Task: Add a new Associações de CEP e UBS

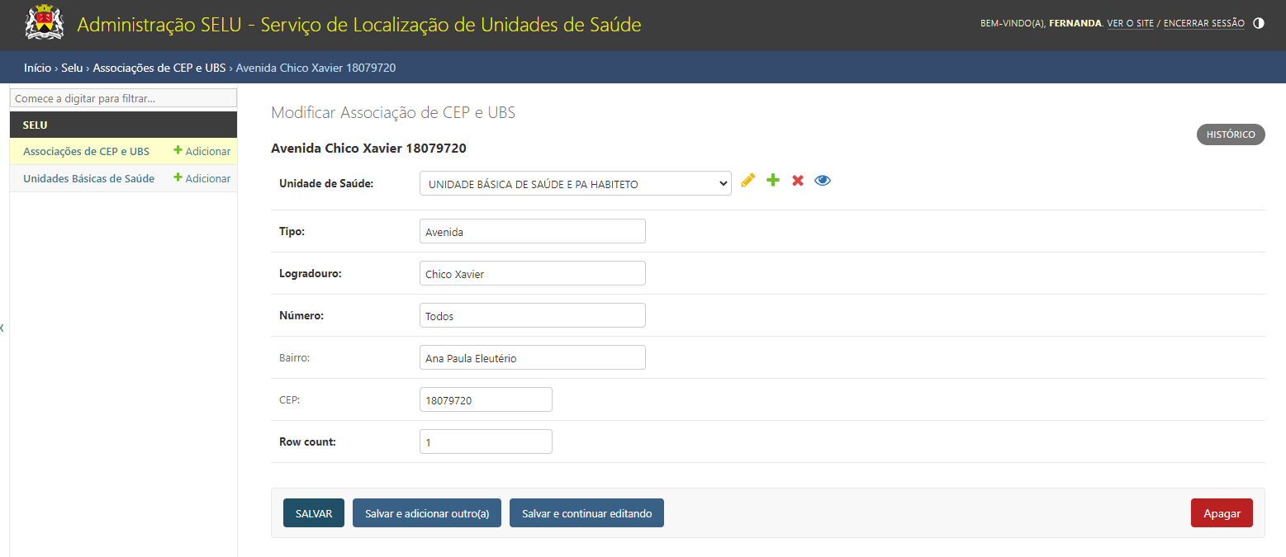Action: (x=202, y=152)
